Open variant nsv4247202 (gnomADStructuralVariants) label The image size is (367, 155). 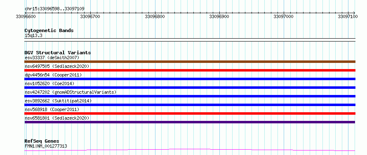coord(71,92)
